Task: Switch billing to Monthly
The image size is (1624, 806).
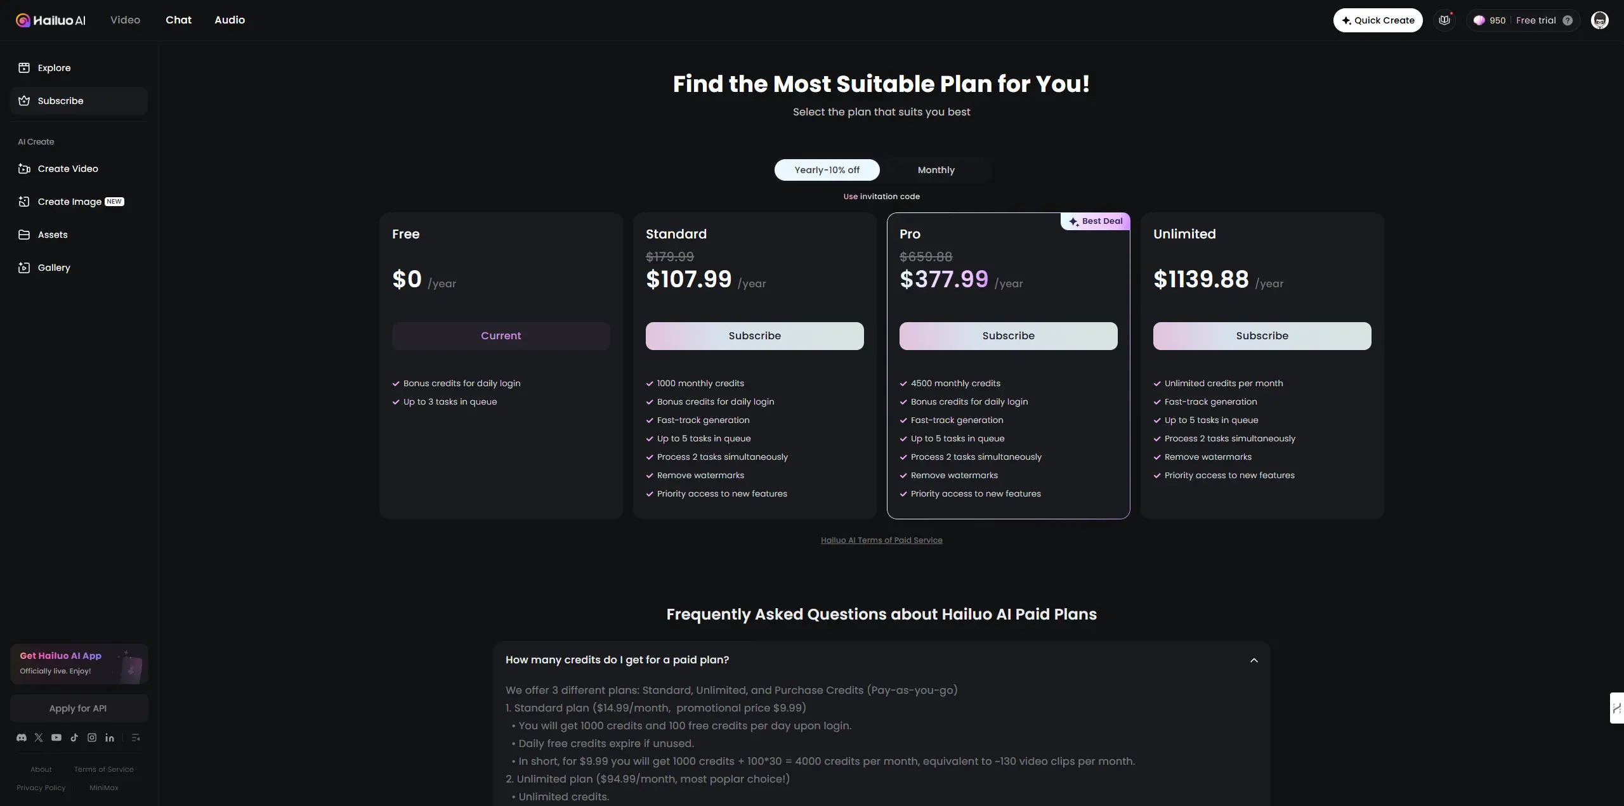Action: click(936, 170)
